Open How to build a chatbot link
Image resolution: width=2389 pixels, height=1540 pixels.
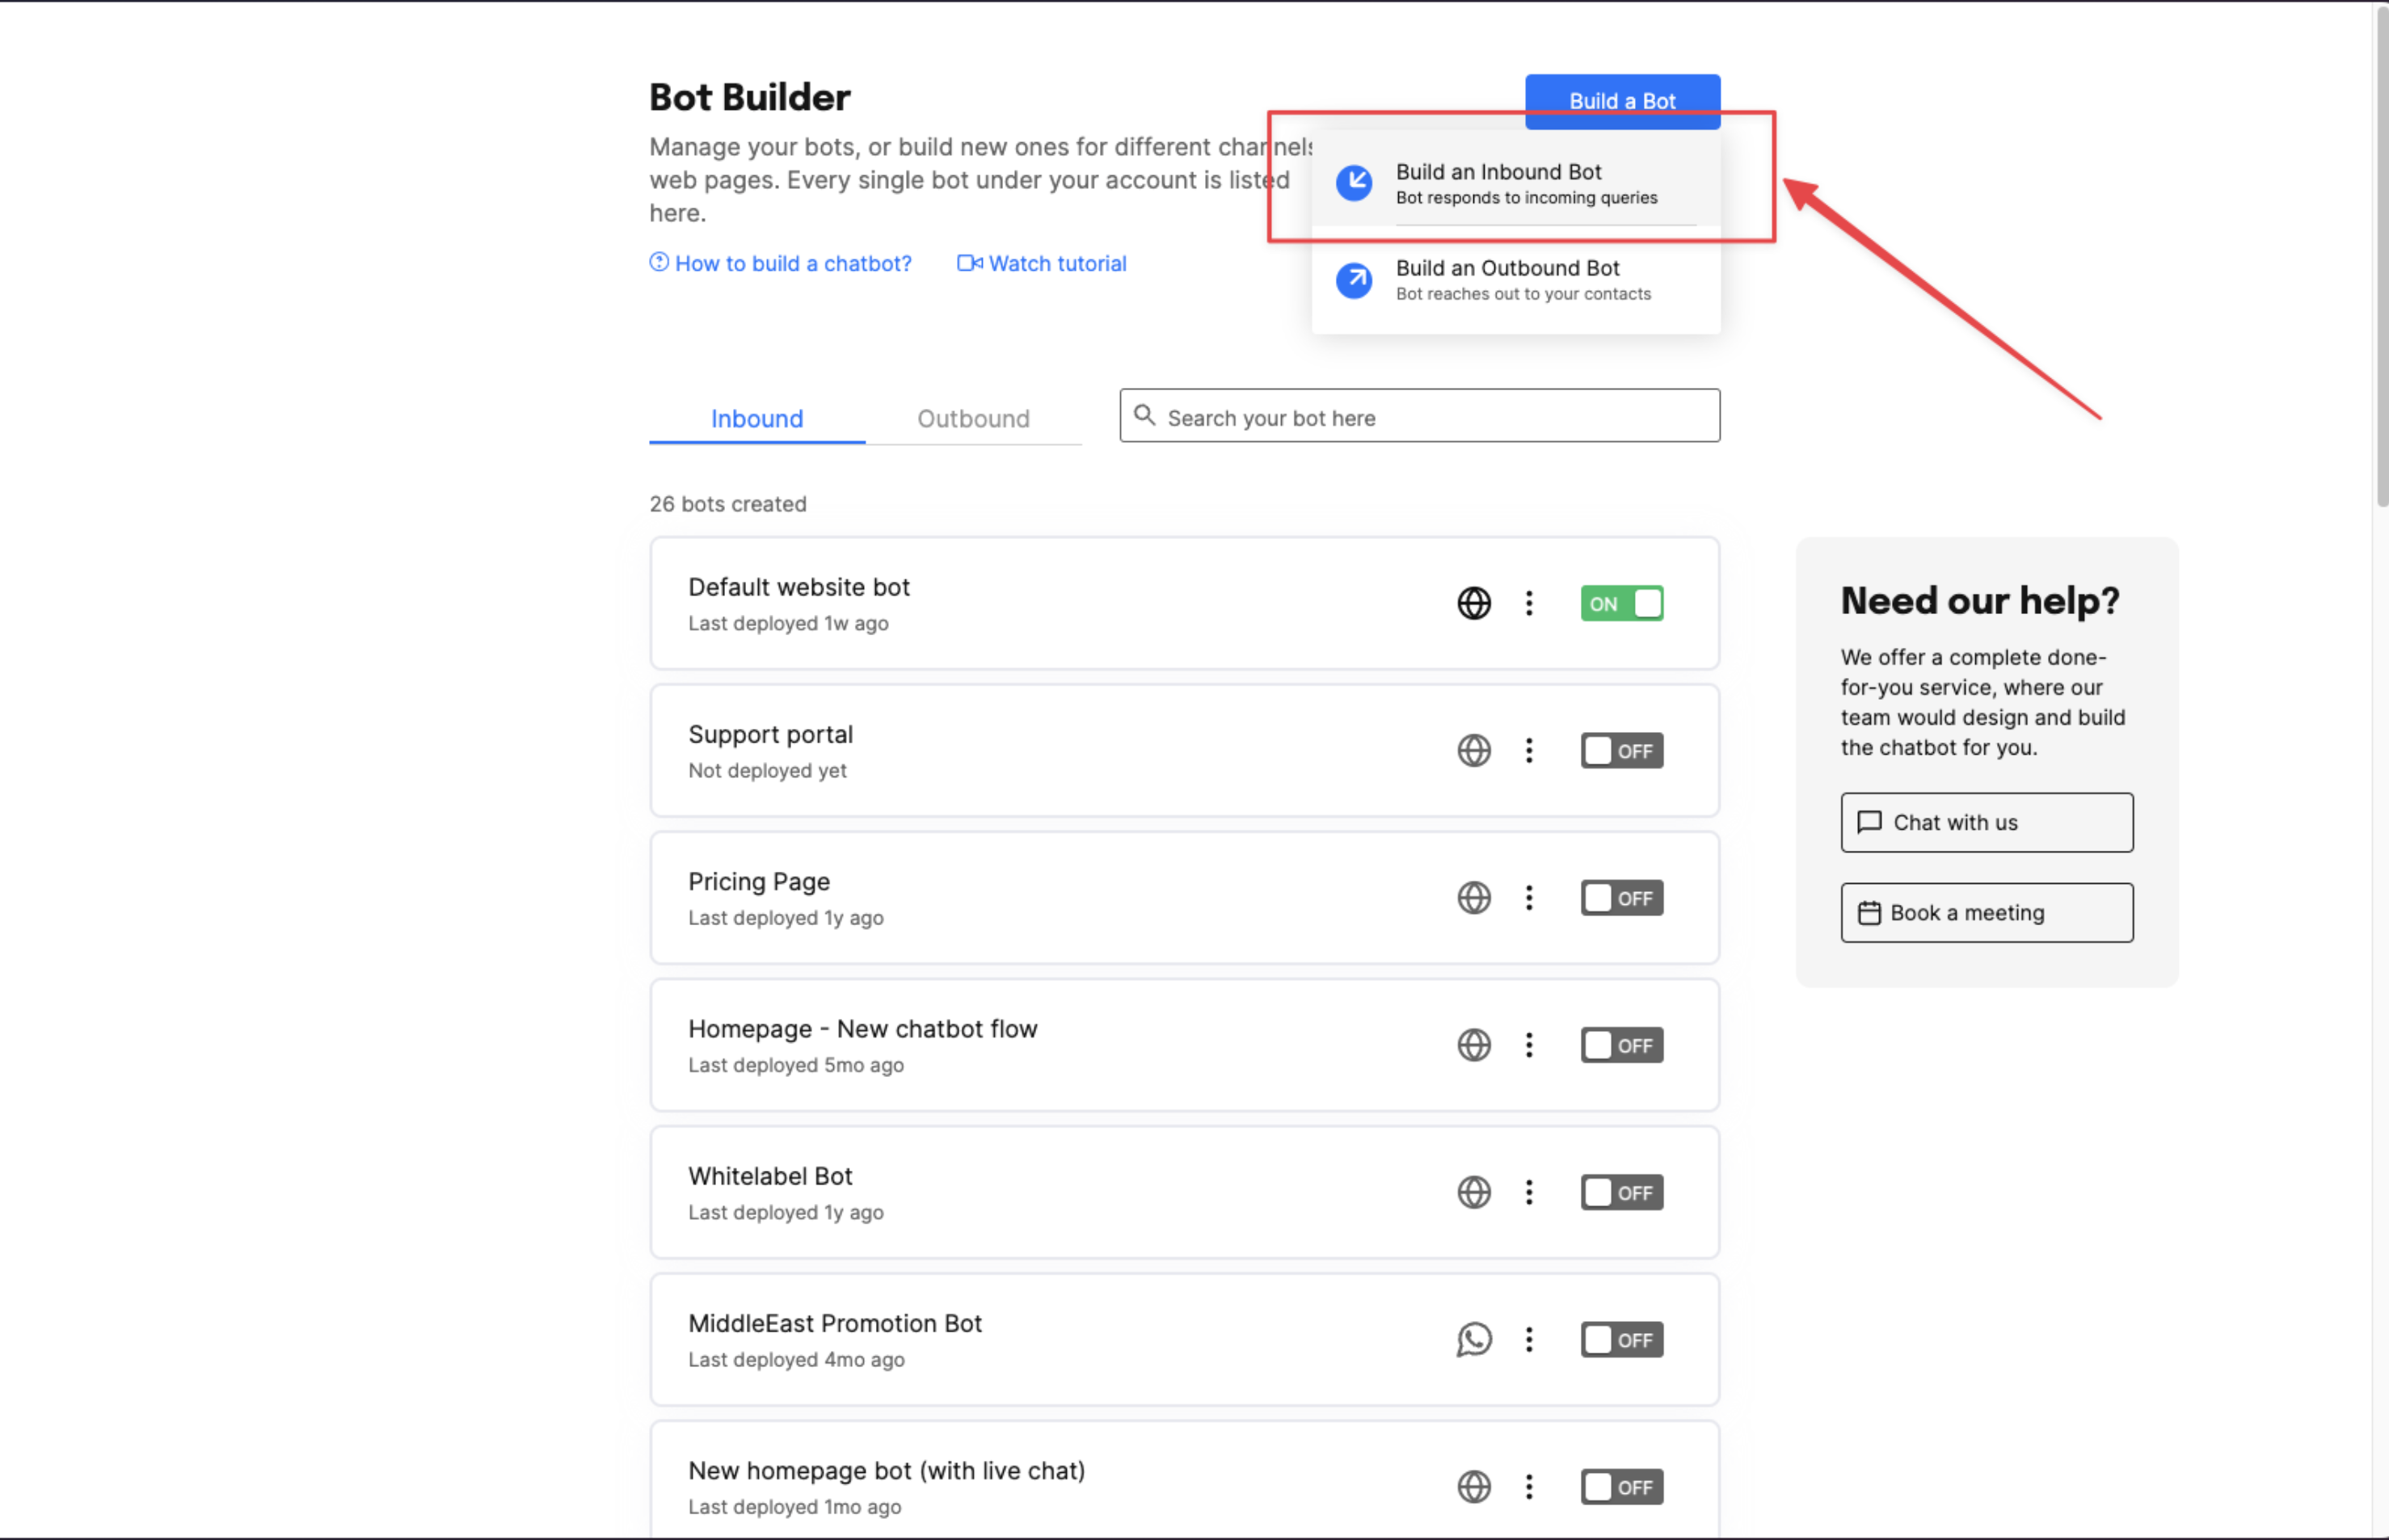point(792,263)
